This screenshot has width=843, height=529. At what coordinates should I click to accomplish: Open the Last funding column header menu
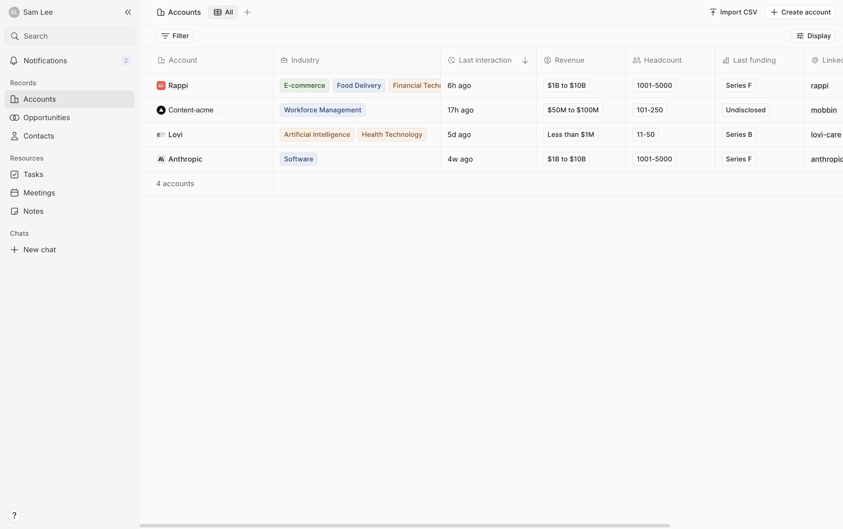coord(760,60)
